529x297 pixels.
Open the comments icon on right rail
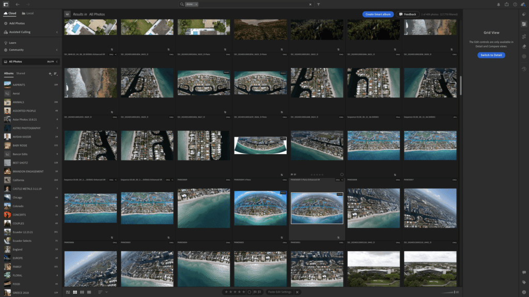(524, 272)
